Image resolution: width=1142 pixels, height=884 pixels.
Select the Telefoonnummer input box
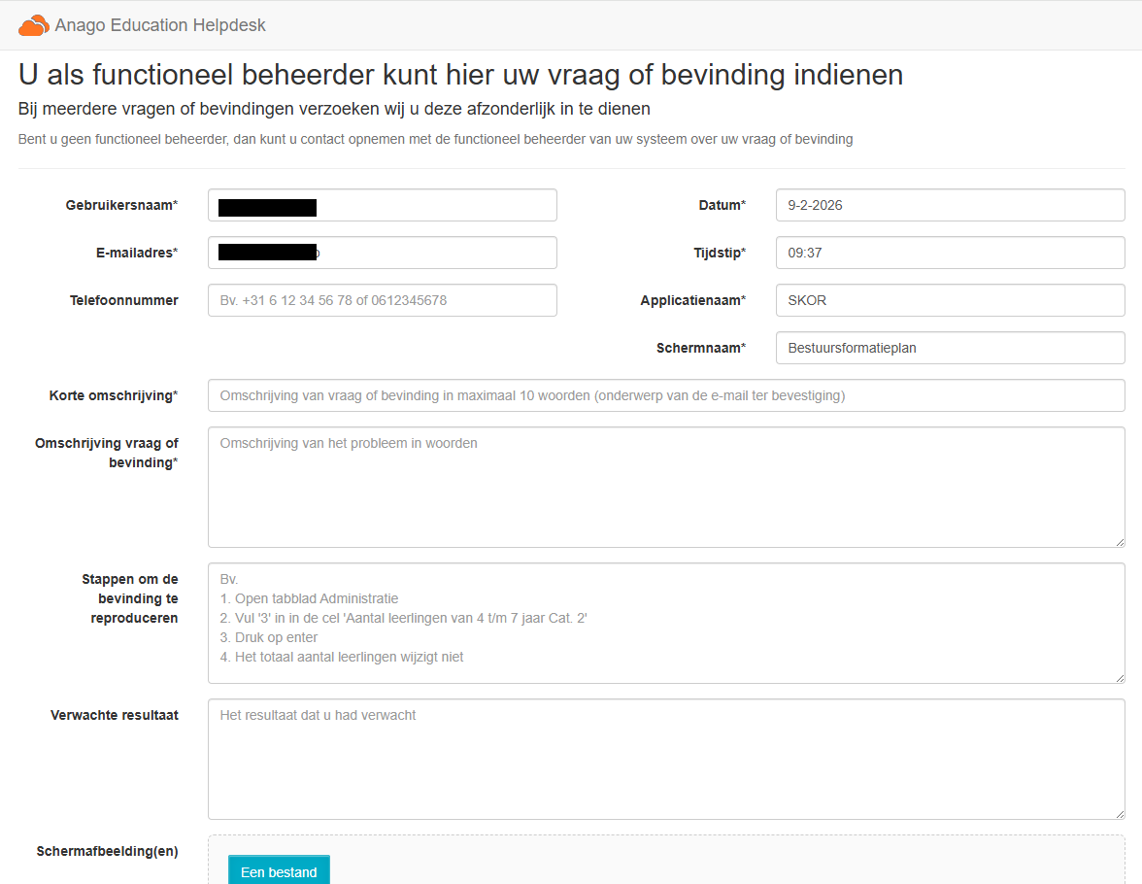click(x=383, y=300)
